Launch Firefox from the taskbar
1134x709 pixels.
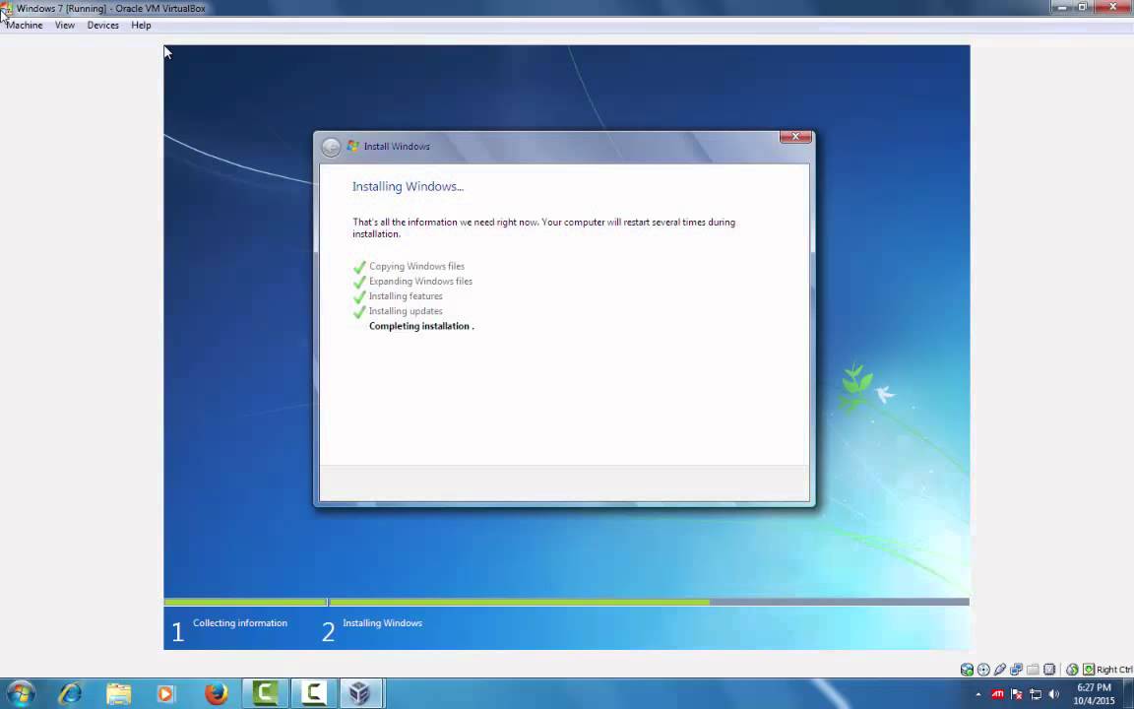216,694
